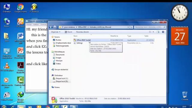Click the taskbar clock showing 22:57
This screenshot has height=108, width=192.
[184, 107]
